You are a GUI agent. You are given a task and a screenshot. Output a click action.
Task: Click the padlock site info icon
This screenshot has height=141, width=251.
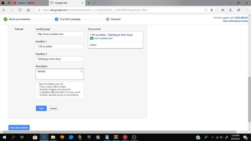(39, 10)
